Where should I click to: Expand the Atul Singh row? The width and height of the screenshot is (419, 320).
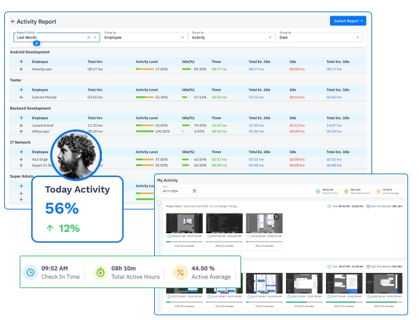tap(21, 159)
